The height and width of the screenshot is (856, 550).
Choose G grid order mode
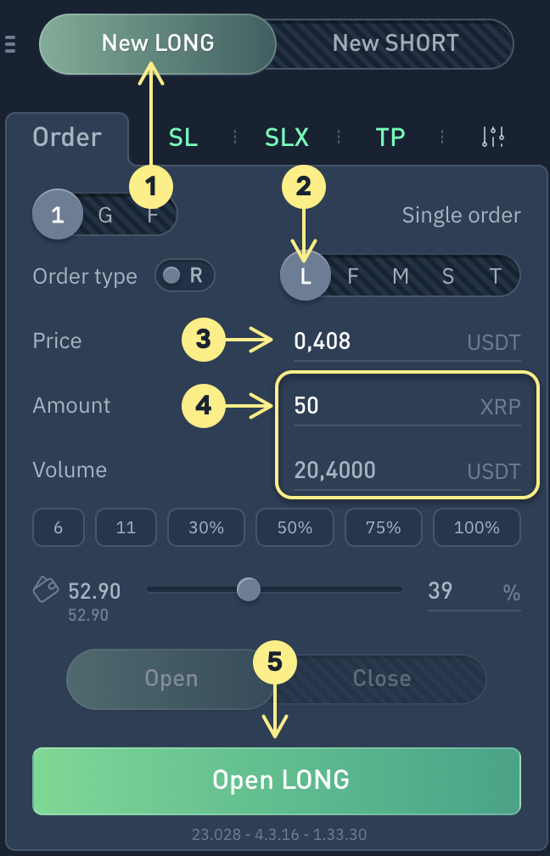[x=105, y=215]
